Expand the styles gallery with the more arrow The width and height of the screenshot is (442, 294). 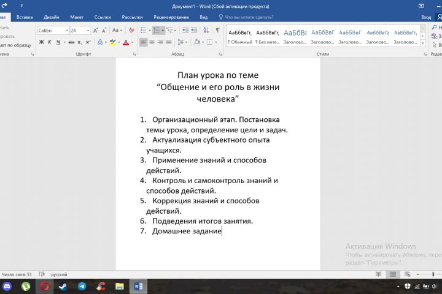click(x=422, y=43)
